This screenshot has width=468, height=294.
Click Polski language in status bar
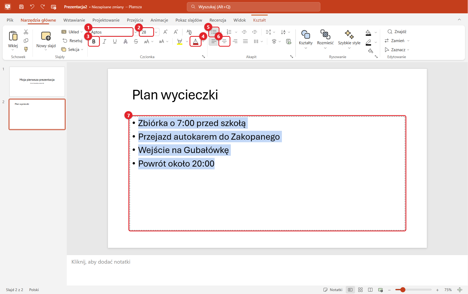[x=34, y=290]
